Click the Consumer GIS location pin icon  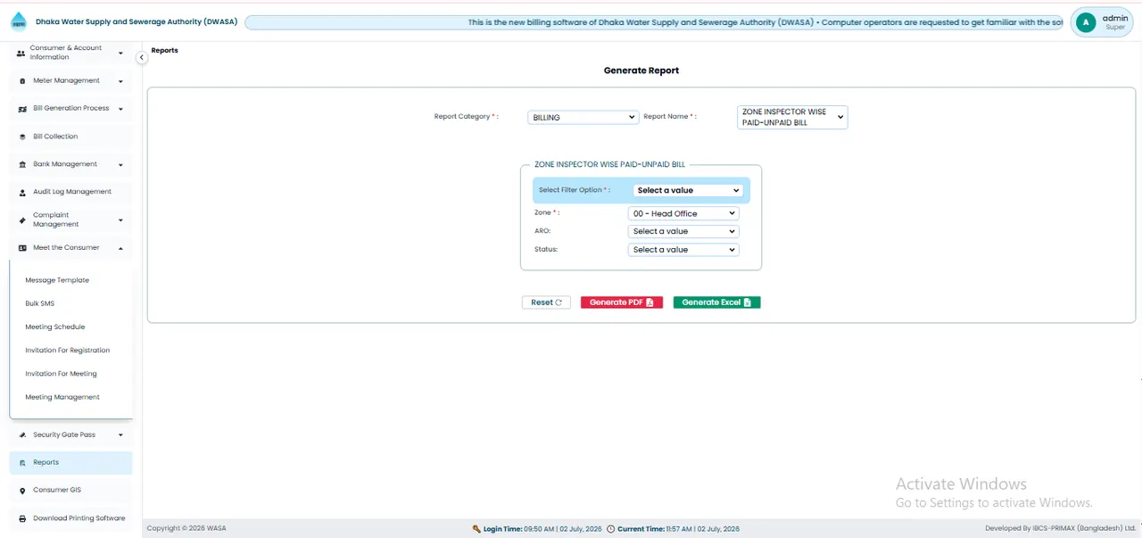coord(22,491)
